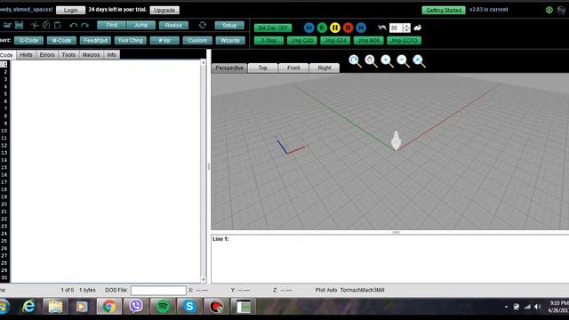569x320 pixels.
Task: Click the Feed/Spd insert button
Action: [95, 40]
